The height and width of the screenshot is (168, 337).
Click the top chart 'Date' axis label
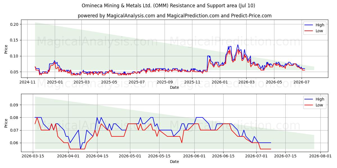(174, 88)
